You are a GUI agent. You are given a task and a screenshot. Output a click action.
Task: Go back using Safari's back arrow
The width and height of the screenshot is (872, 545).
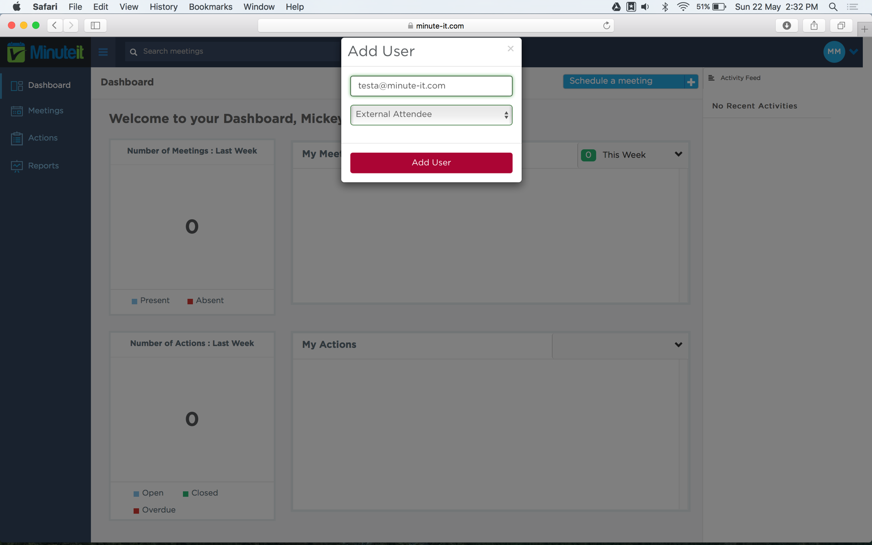pos(55,25)
